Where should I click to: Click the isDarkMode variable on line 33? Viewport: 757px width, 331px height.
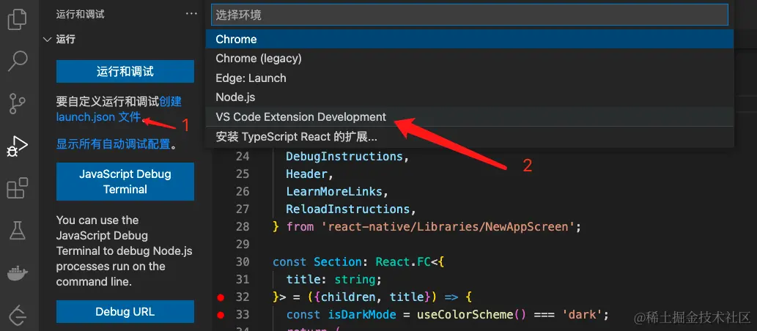361,315
